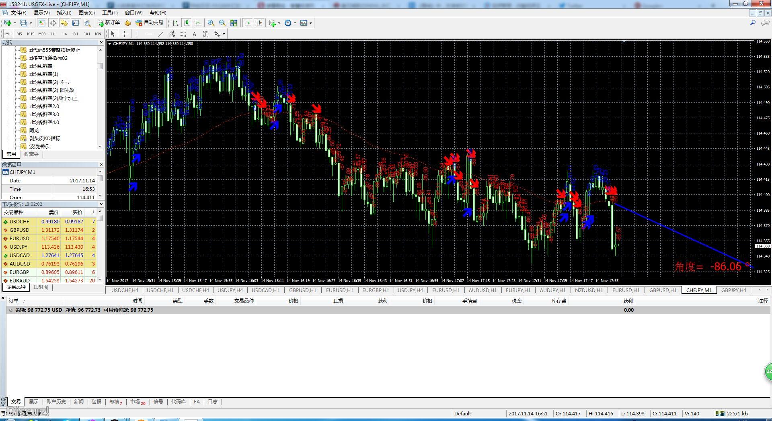Select the text label tool

pyautogui.click(x=205, y=34)
